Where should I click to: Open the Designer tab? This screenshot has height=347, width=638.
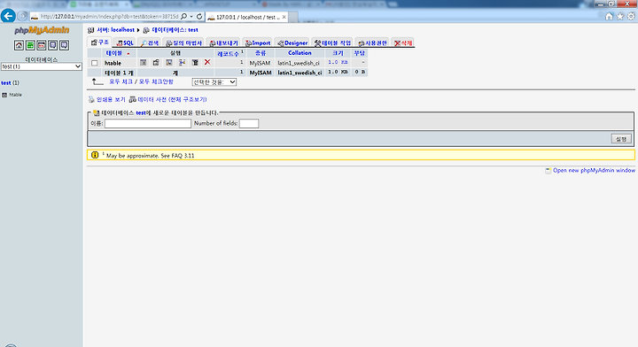[292, 42]
